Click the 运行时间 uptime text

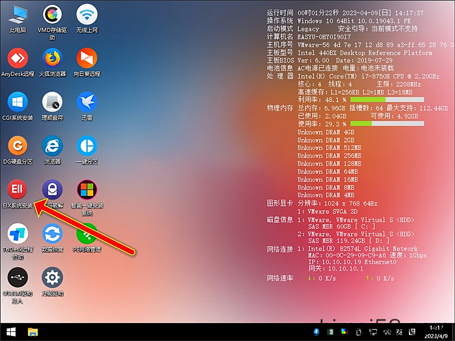(345, 13)
